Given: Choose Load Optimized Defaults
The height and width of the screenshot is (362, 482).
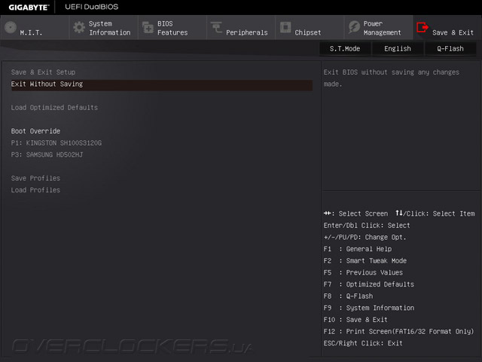Looking at the screenshot, I should 54,107.
